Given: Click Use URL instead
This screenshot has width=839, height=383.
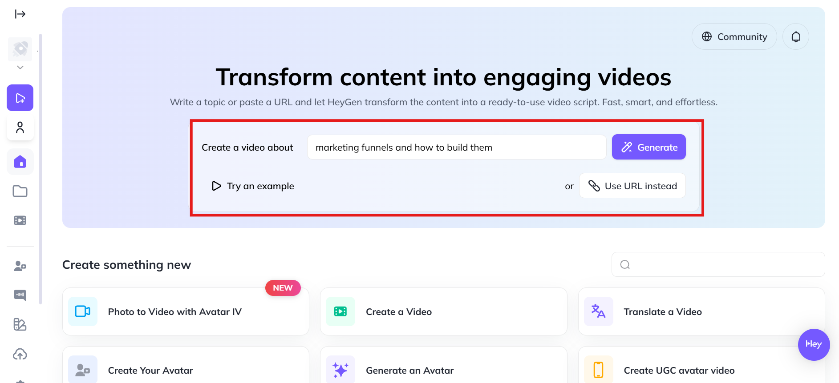Looking at the screenshot, I should pyautogui.click(x=632, y=186).
